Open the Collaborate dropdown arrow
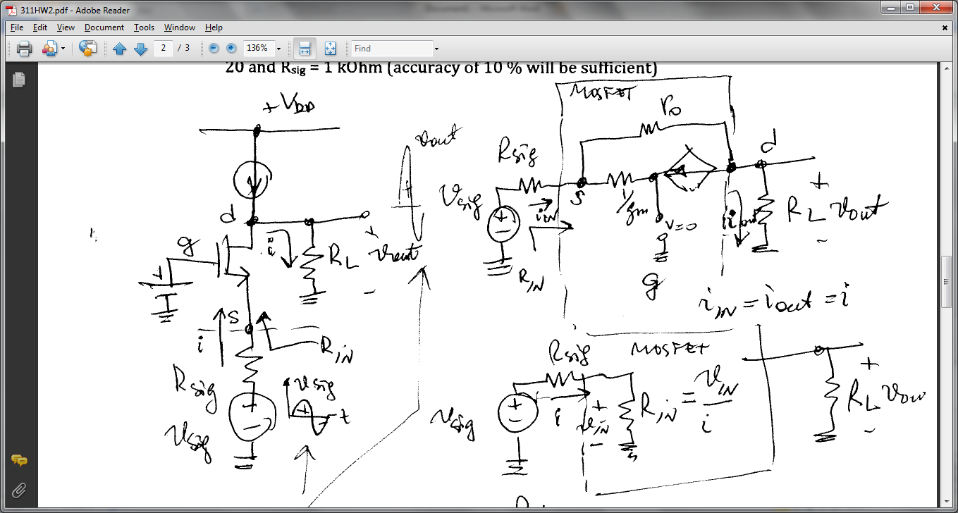 pos(63,49)
